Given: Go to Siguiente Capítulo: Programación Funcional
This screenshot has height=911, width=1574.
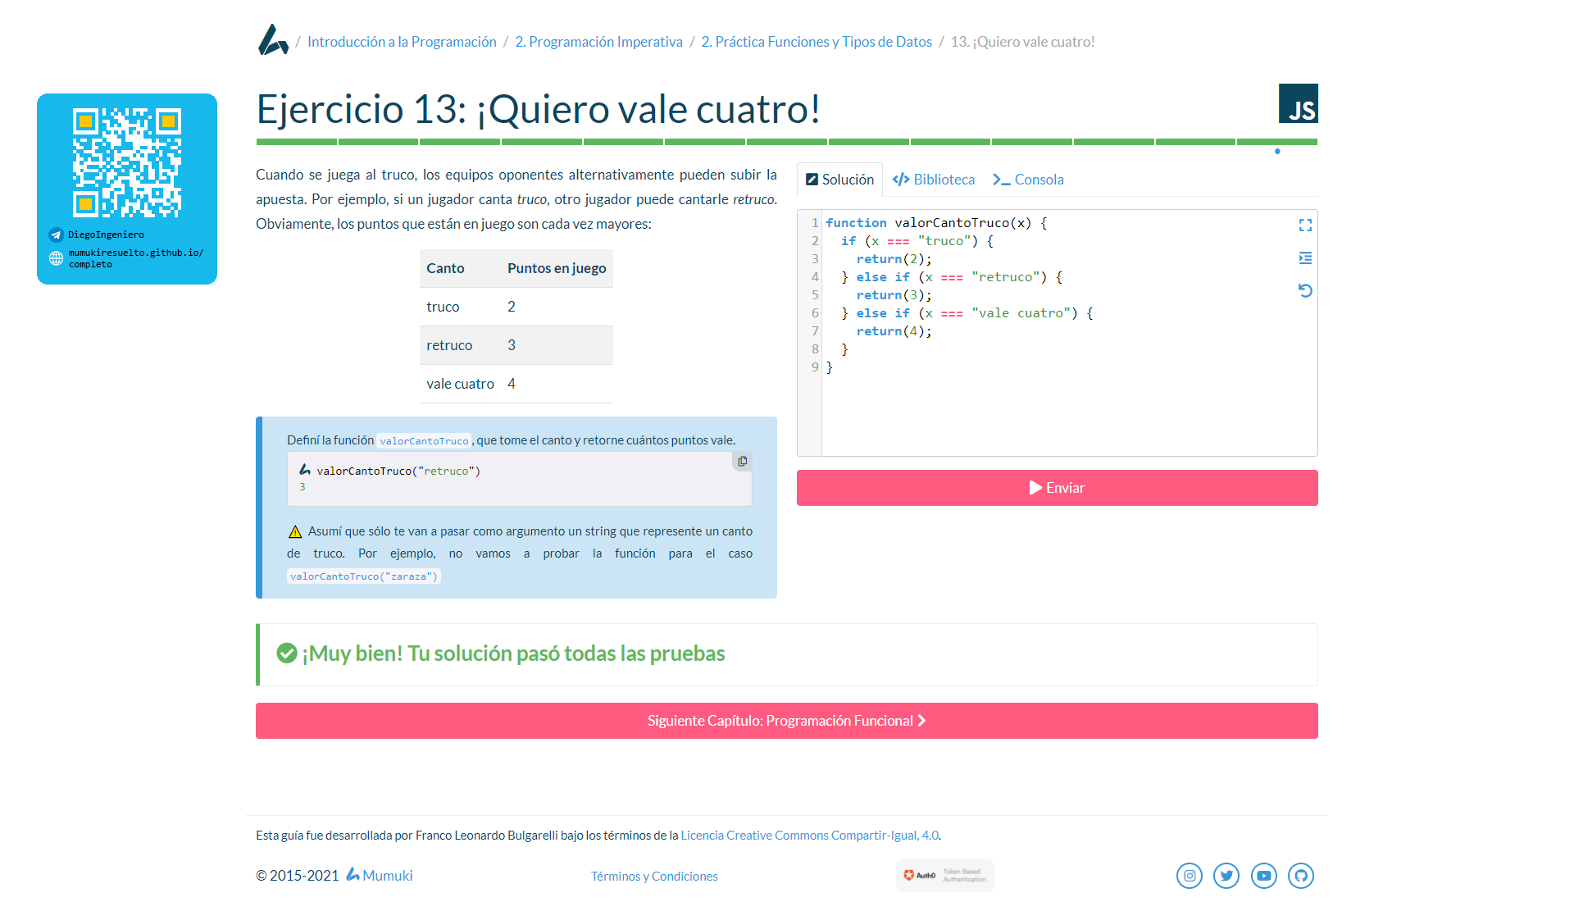Looking at the screenshot, I should [786, 721].
